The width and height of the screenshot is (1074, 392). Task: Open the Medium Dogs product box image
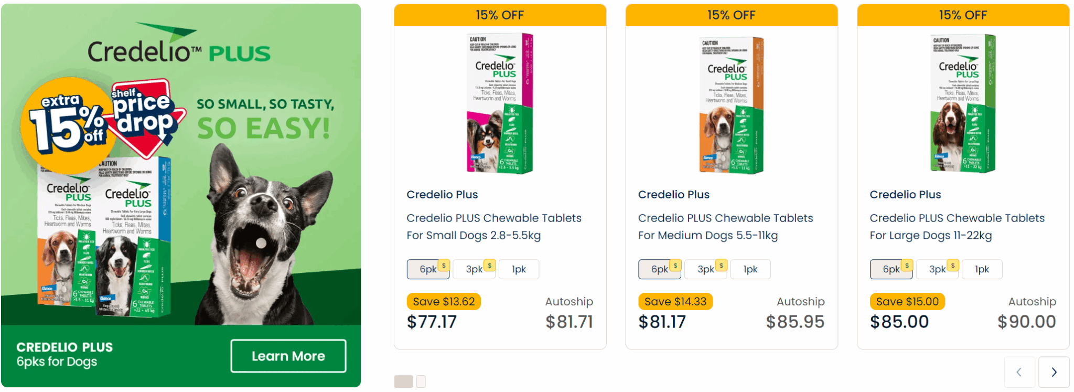(732, 105)
